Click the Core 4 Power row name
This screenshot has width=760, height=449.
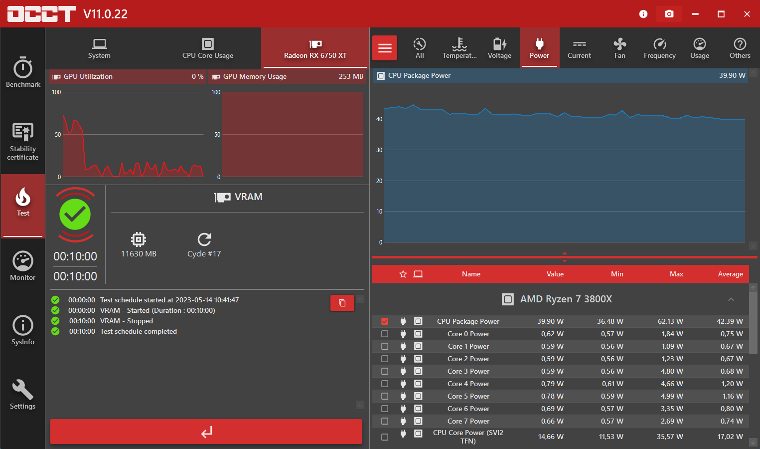tap(468, 384)
